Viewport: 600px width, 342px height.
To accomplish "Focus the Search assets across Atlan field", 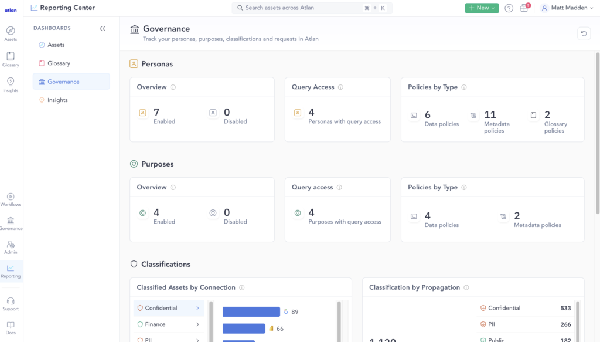I will [x=312, y=8].
